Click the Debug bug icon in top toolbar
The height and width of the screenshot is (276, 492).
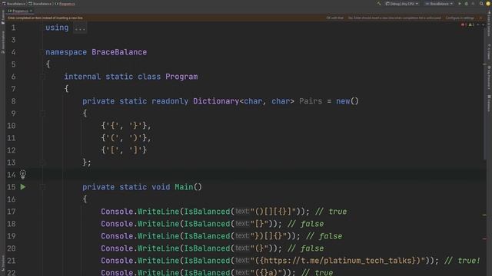pos(467,4)
